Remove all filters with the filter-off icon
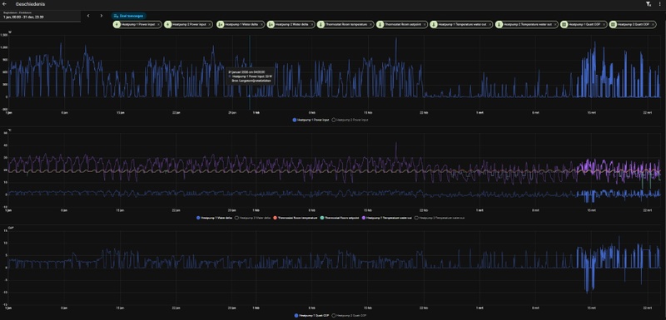 [648, 4]
